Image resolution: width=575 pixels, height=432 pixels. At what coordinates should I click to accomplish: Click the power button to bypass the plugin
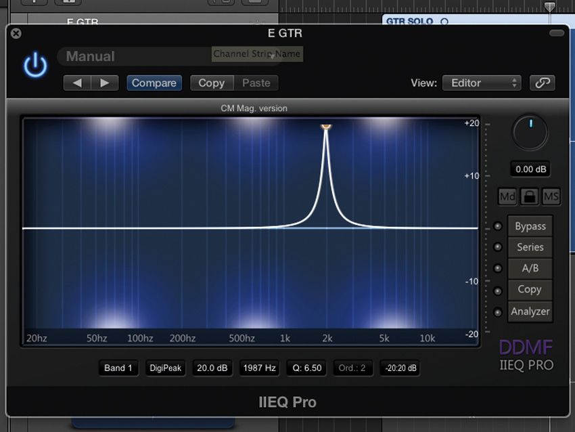coord(34,65)
